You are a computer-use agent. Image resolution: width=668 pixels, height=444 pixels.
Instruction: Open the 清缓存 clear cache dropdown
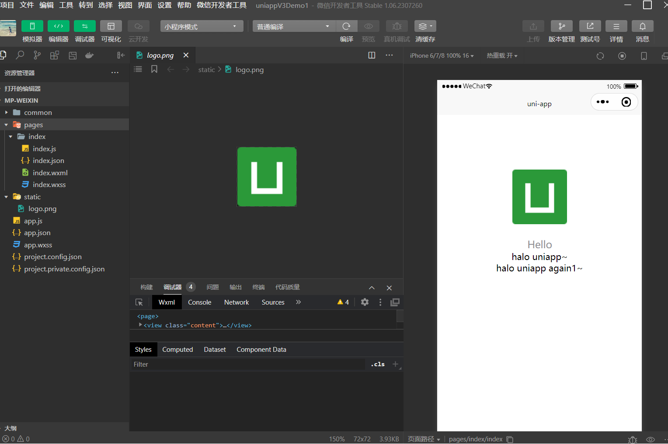point(425,26)
